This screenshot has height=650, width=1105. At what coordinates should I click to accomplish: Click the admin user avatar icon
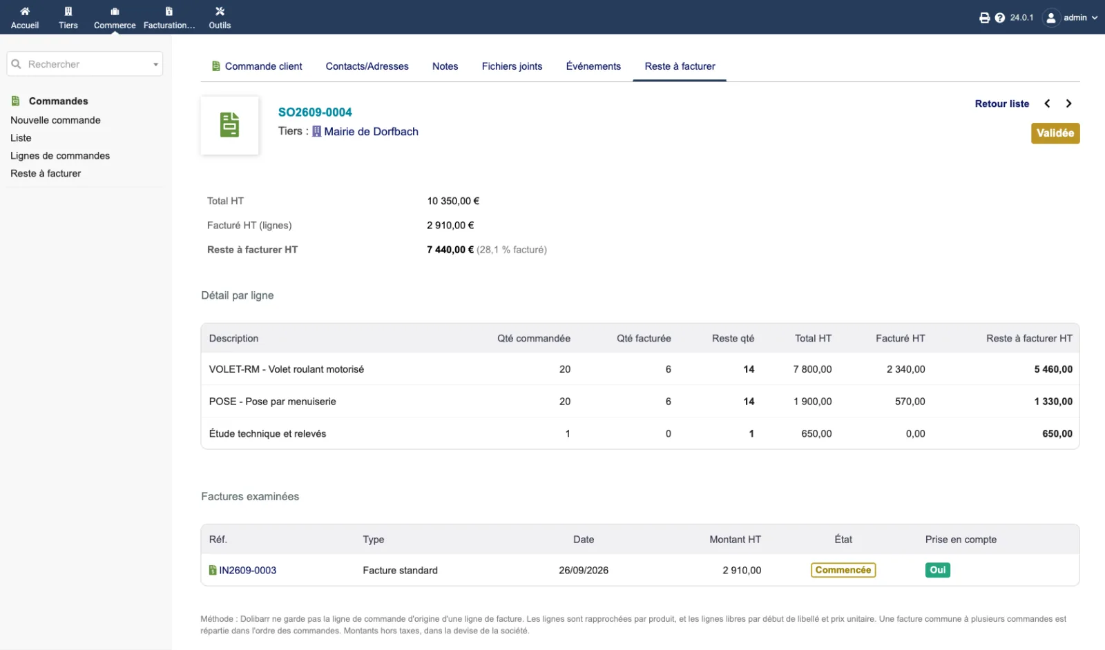1050,18
